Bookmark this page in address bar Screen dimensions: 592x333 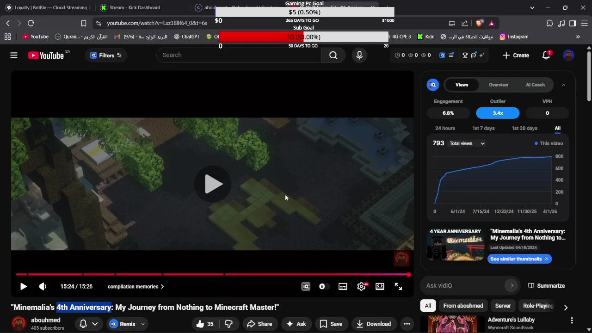point(84,23)
